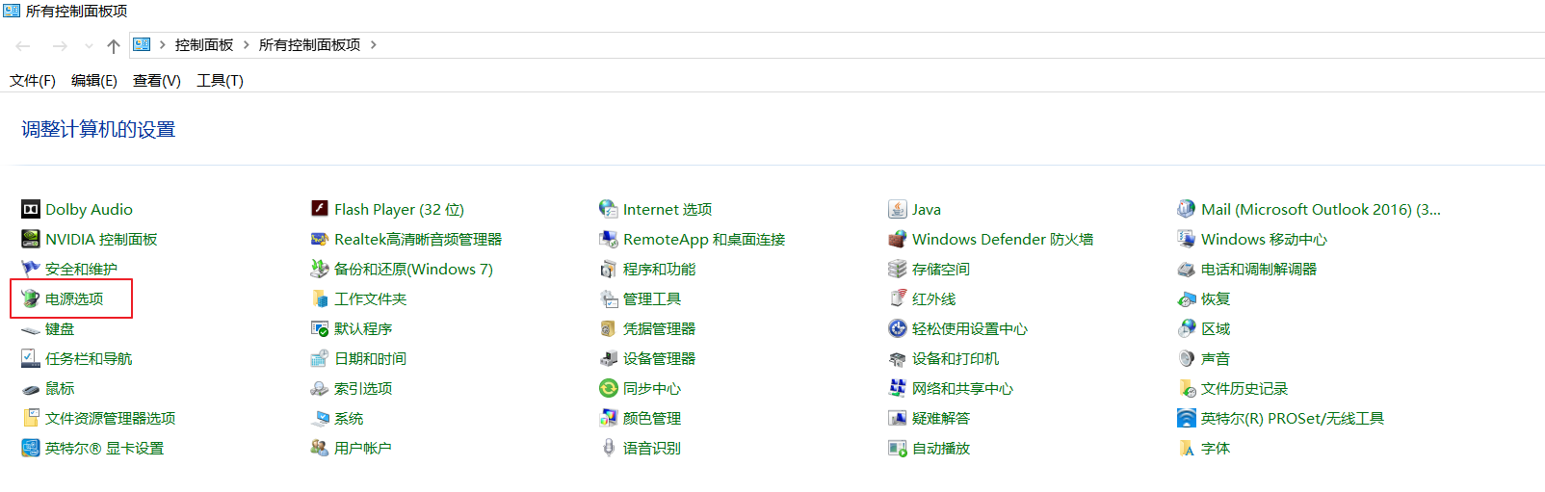
Task: Open the 编辑(E) menu
Action: (94, 81)
